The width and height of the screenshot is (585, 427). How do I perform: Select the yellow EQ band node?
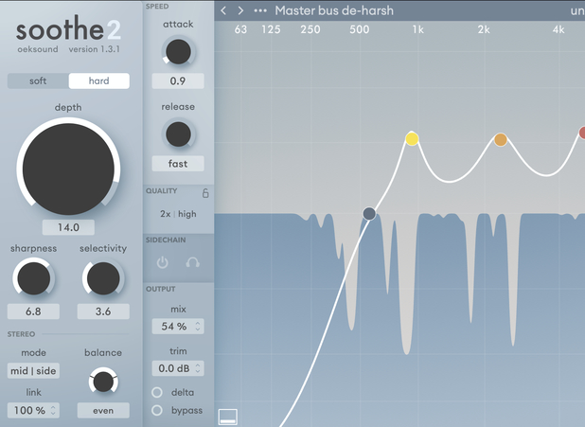(x=412, y=138)
